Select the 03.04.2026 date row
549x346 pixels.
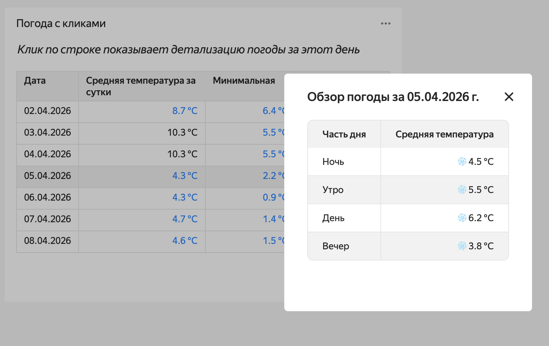coord(48,133)
